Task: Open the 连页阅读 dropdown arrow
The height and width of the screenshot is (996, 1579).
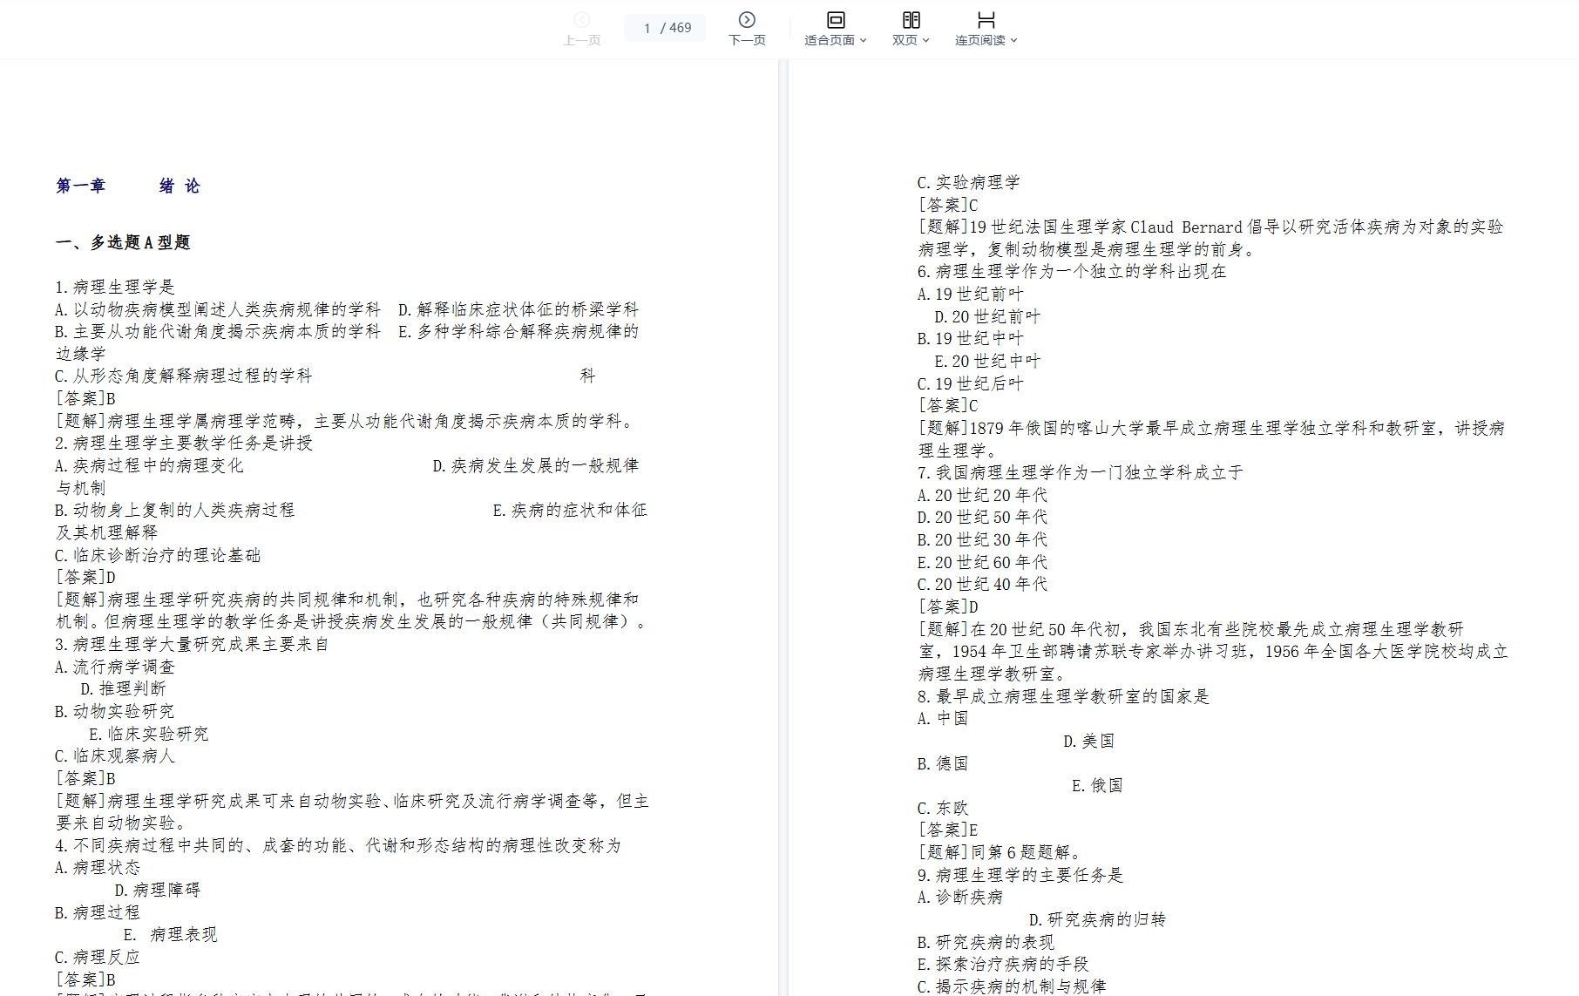Action: pyautogui.click(x=1013, y=40)
